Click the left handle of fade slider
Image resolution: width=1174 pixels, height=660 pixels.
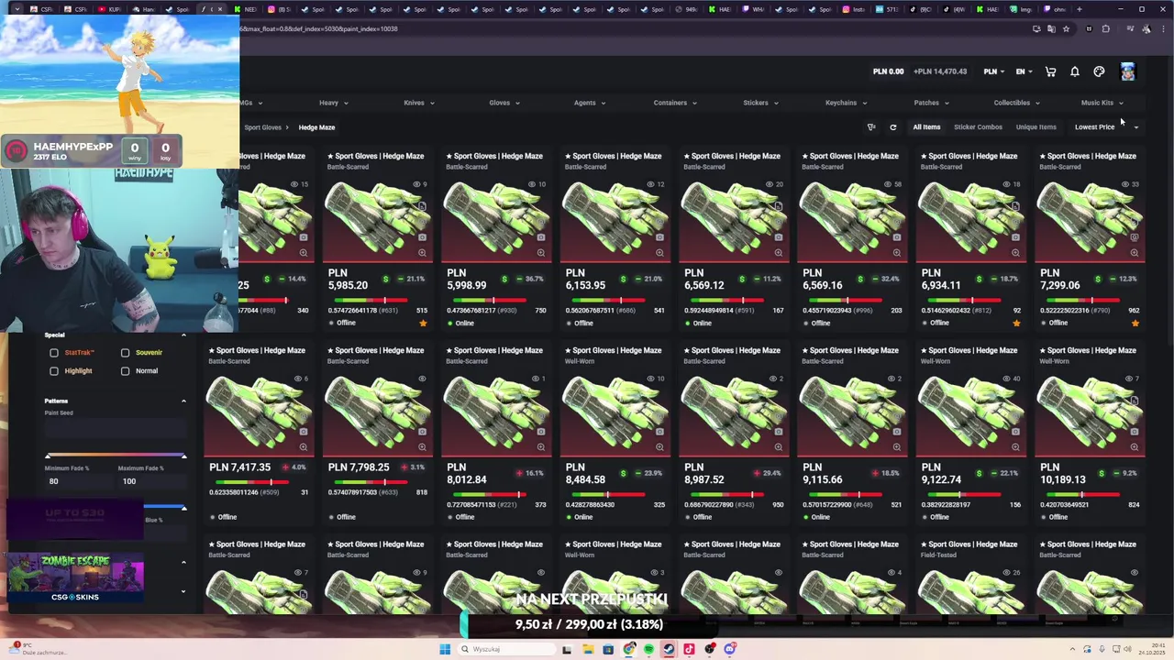tap(49, 456)
